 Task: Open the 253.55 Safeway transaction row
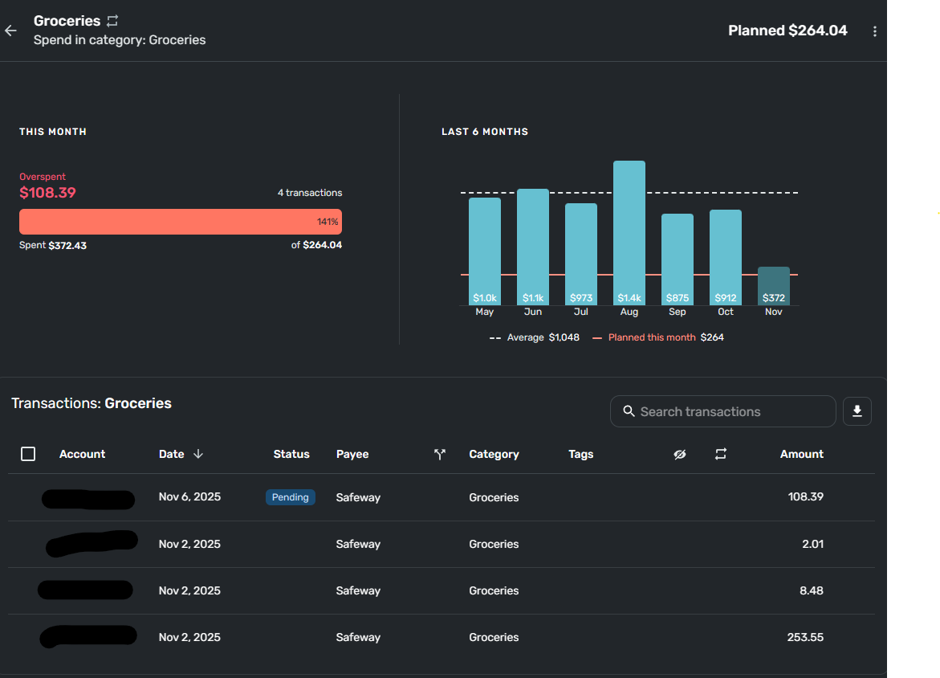(x=442, y=637)
